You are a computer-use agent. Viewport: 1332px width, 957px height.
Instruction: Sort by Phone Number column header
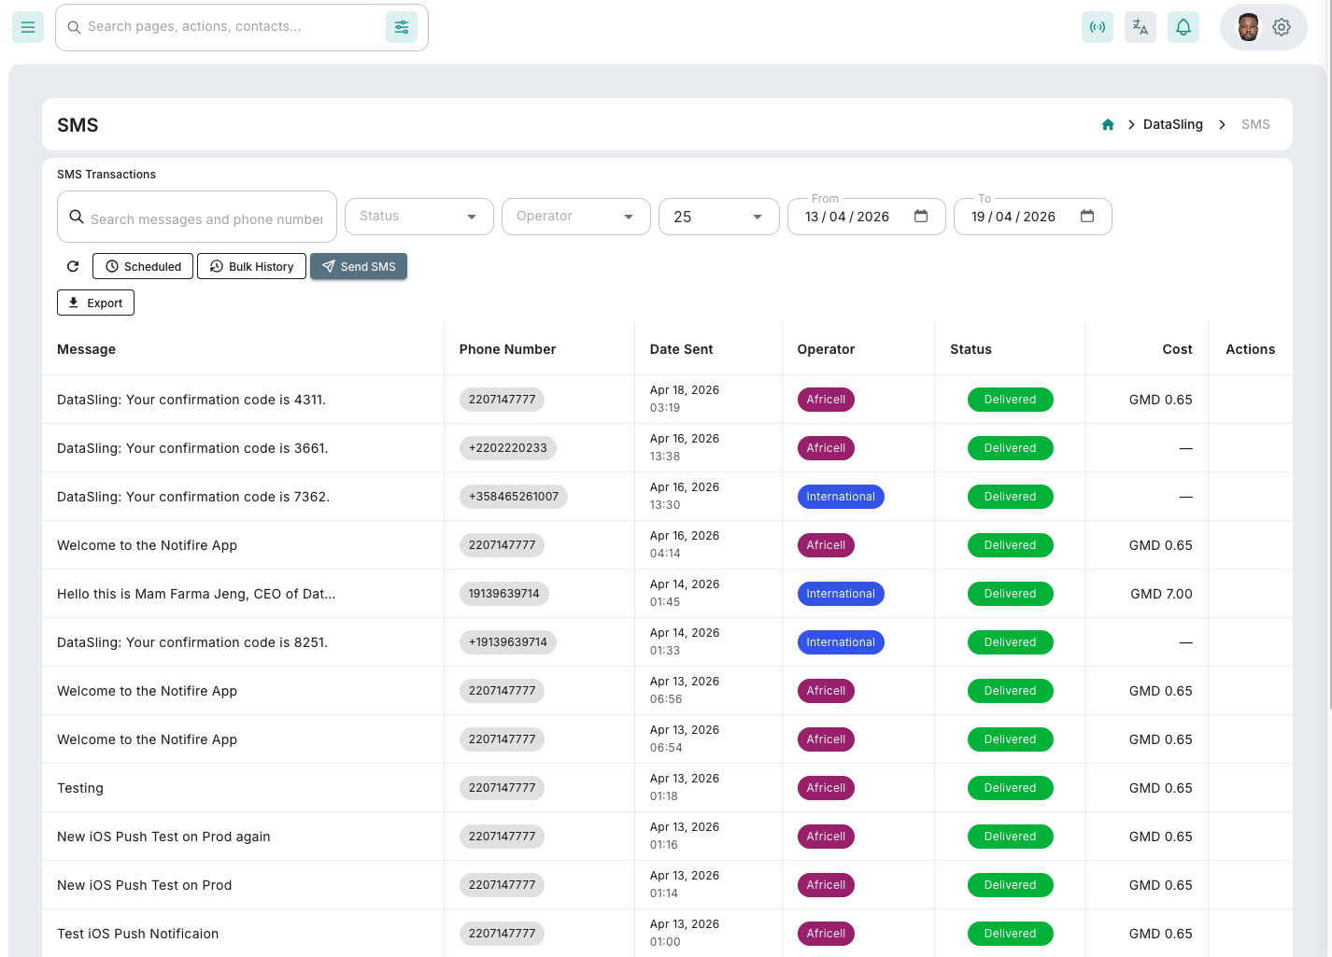pyautogui.click(x=507, y=349)
